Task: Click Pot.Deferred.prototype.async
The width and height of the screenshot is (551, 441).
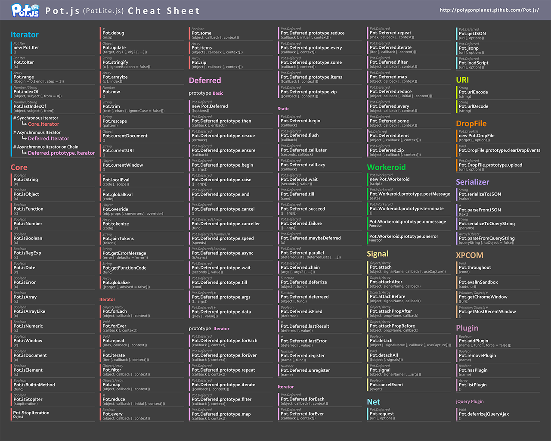Action: pyautogui.click(x=232, y=253)
